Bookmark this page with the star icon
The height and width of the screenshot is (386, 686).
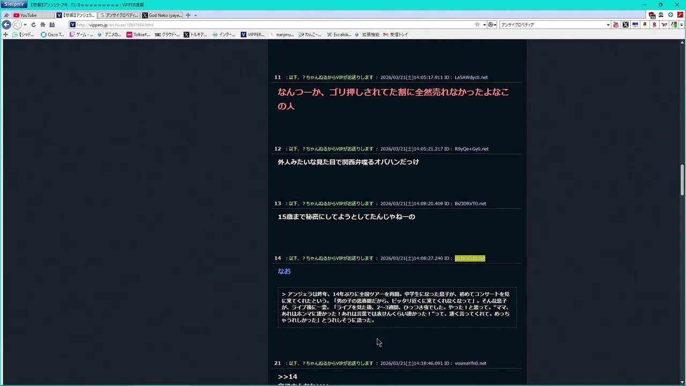[x=477, y=25]
